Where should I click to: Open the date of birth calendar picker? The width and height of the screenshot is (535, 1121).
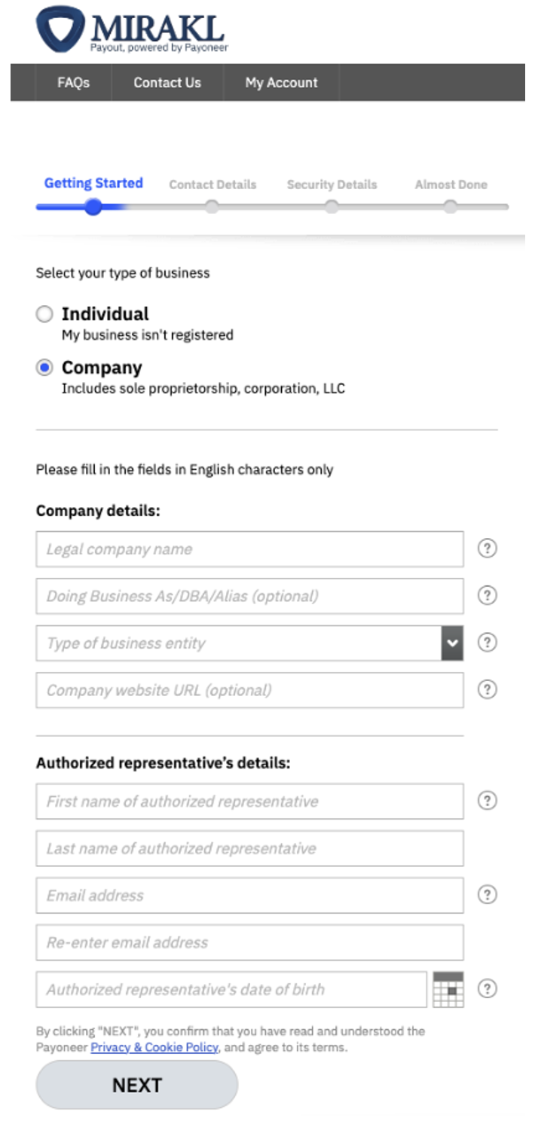click(x=448, y=989)
